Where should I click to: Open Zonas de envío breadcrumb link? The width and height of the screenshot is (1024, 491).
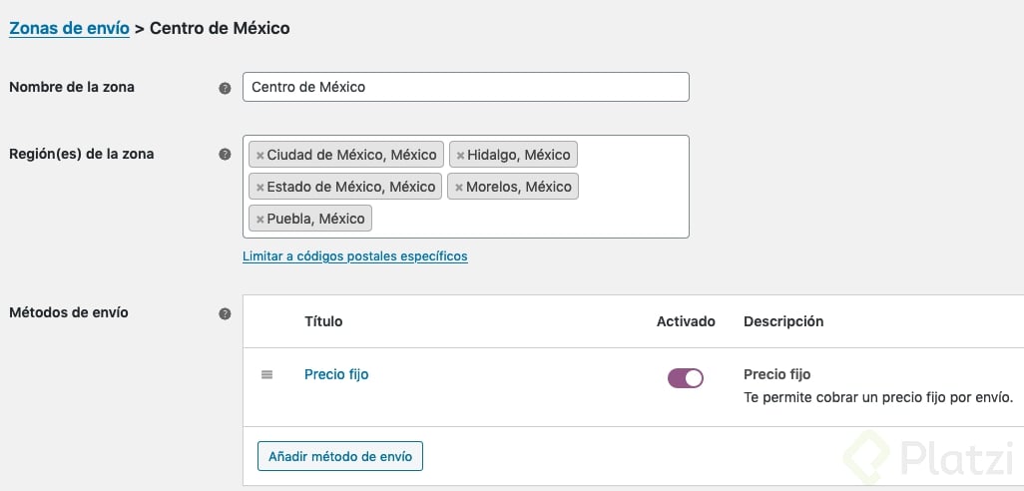coord(69,28)
